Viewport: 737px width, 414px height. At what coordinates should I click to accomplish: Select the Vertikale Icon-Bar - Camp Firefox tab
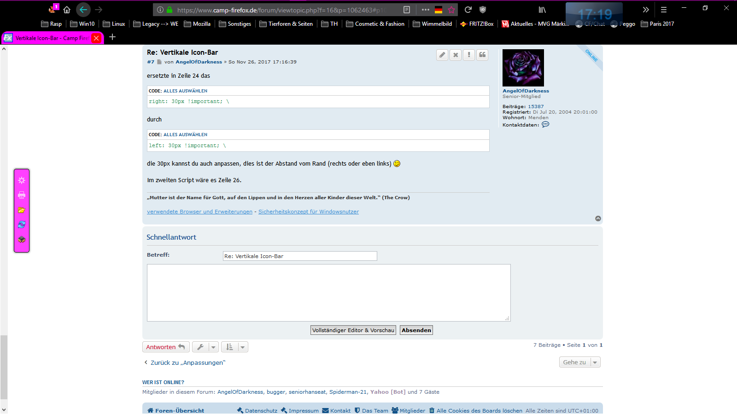click(x=53, y=38)
